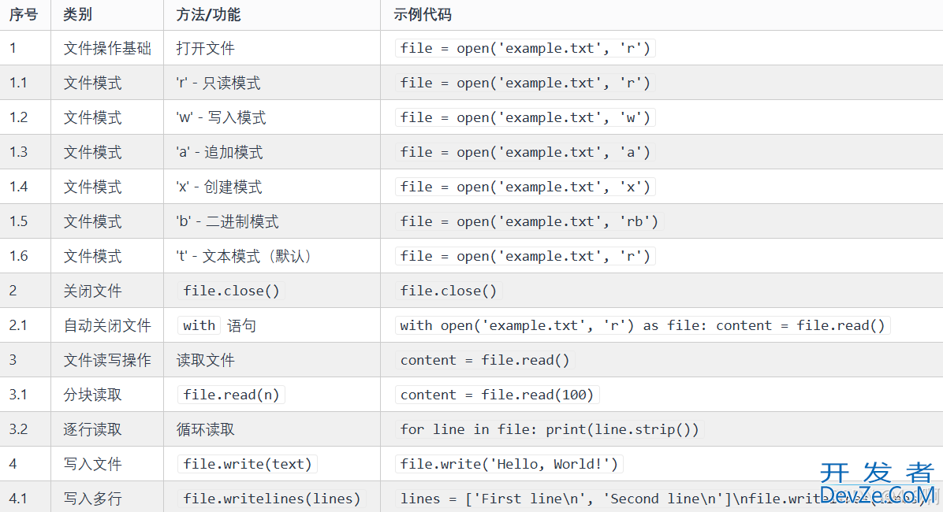The width and height of the screenshot is (943, 512).
Task: Click the file.write('Hello, World!') code
Action: pyautogui.click(x=509, y=464)
